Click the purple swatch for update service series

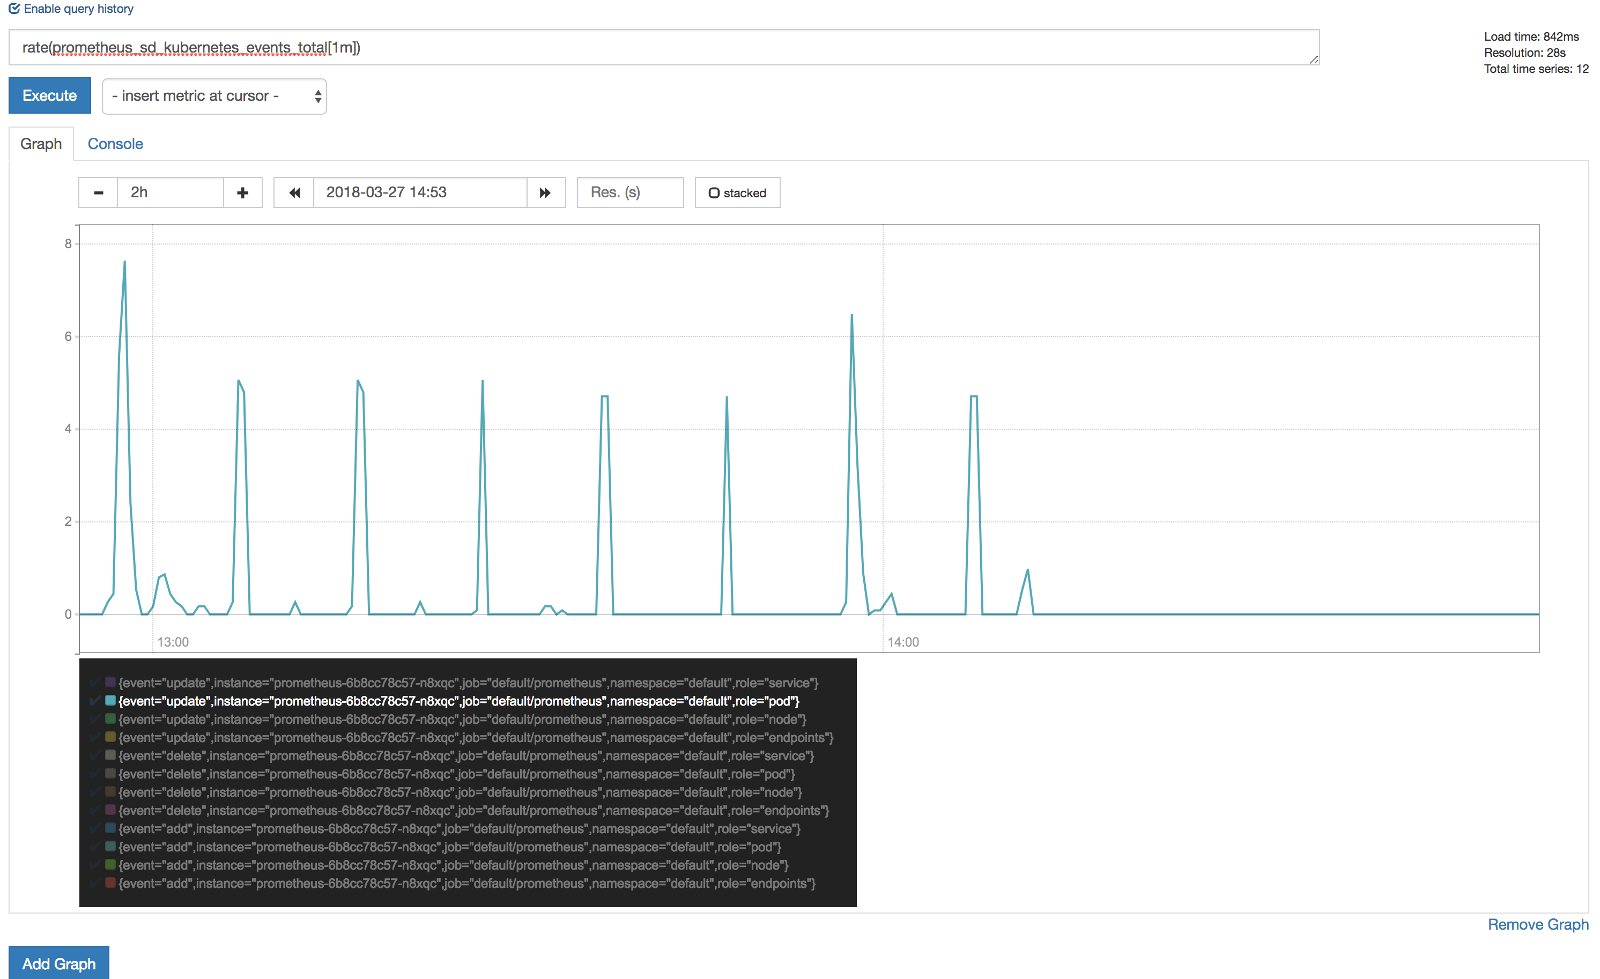(x=110, y=683)
